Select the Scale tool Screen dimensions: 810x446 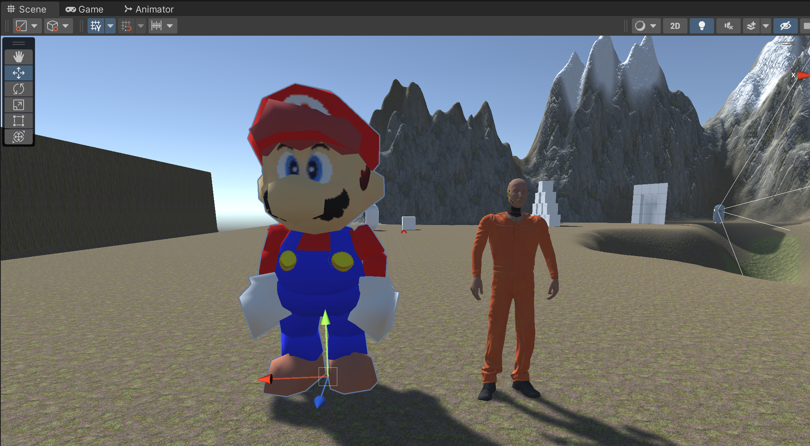18,105
